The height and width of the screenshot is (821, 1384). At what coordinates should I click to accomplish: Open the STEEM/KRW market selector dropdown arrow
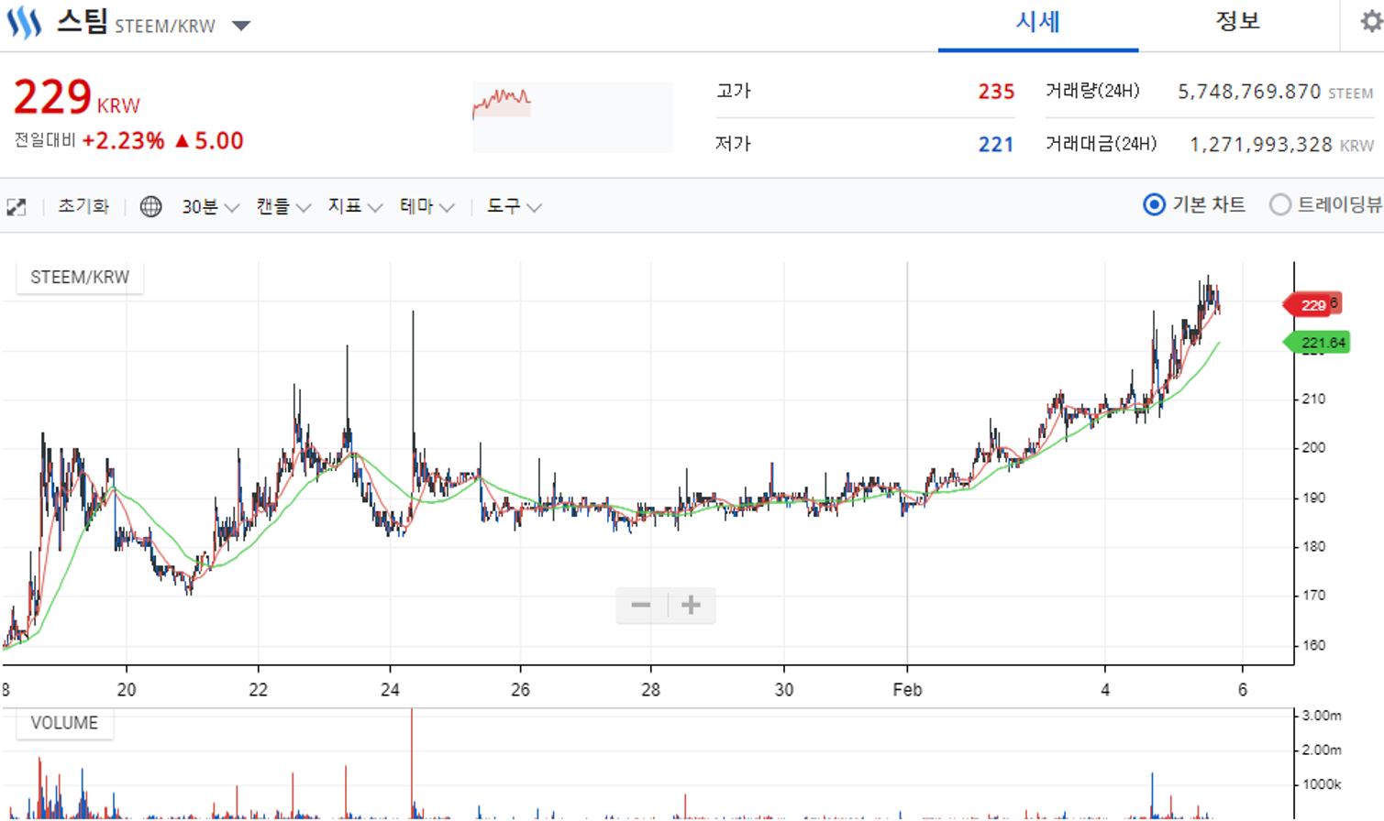tap(241, 26)
